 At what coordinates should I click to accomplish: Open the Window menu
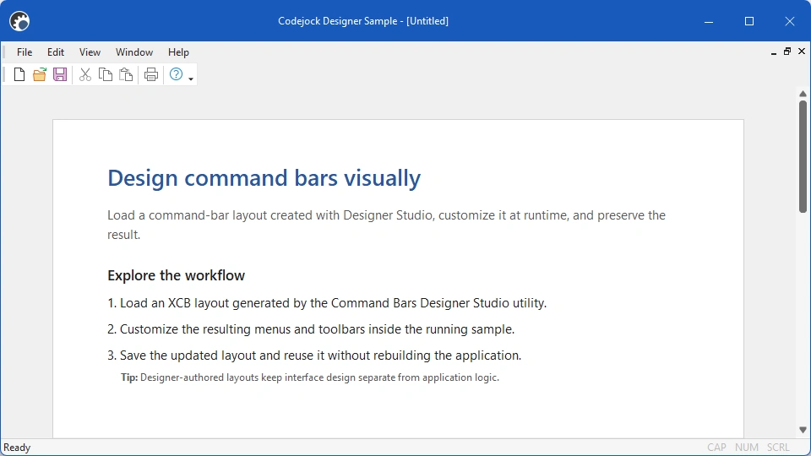click(134, 52)
